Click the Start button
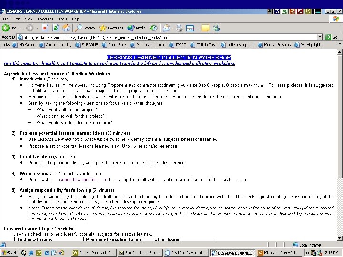The image size is (343, 257). point(9,253)
